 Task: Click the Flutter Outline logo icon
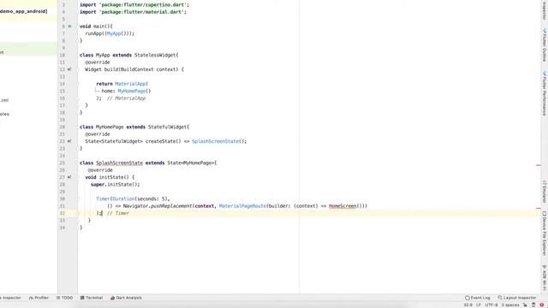coord(545,31)
